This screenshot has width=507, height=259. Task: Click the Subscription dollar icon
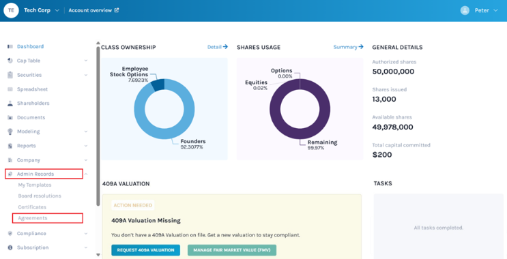pos(10,247)
